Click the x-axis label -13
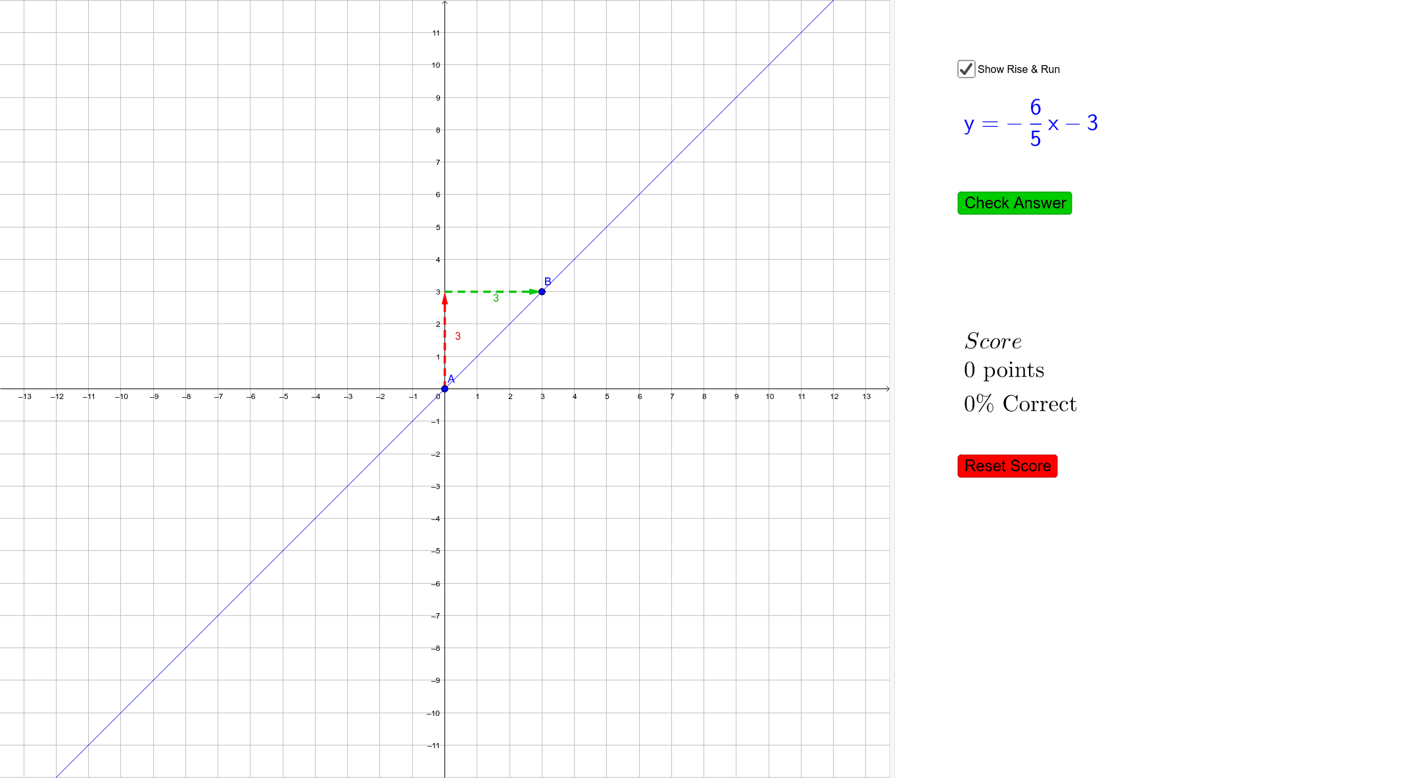Viewport: 1411px width, 779px height. tap(25, 396)
